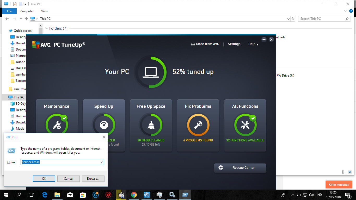The image size is (356, 200).
Task: Open the Mail app from the taskbar
Action: point(70,195)
